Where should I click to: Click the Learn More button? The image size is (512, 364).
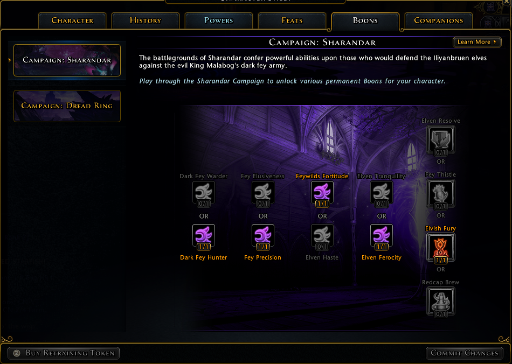(x=477, y=42)
